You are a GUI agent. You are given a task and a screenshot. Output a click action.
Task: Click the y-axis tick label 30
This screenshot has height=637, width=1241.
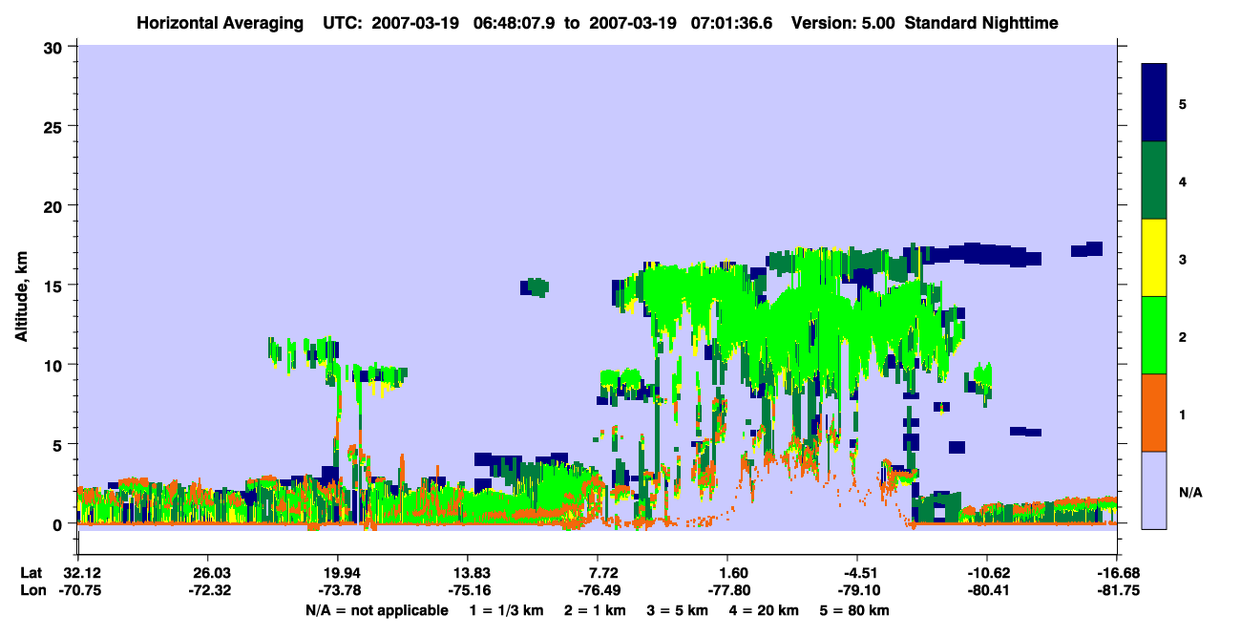(54, 47)
